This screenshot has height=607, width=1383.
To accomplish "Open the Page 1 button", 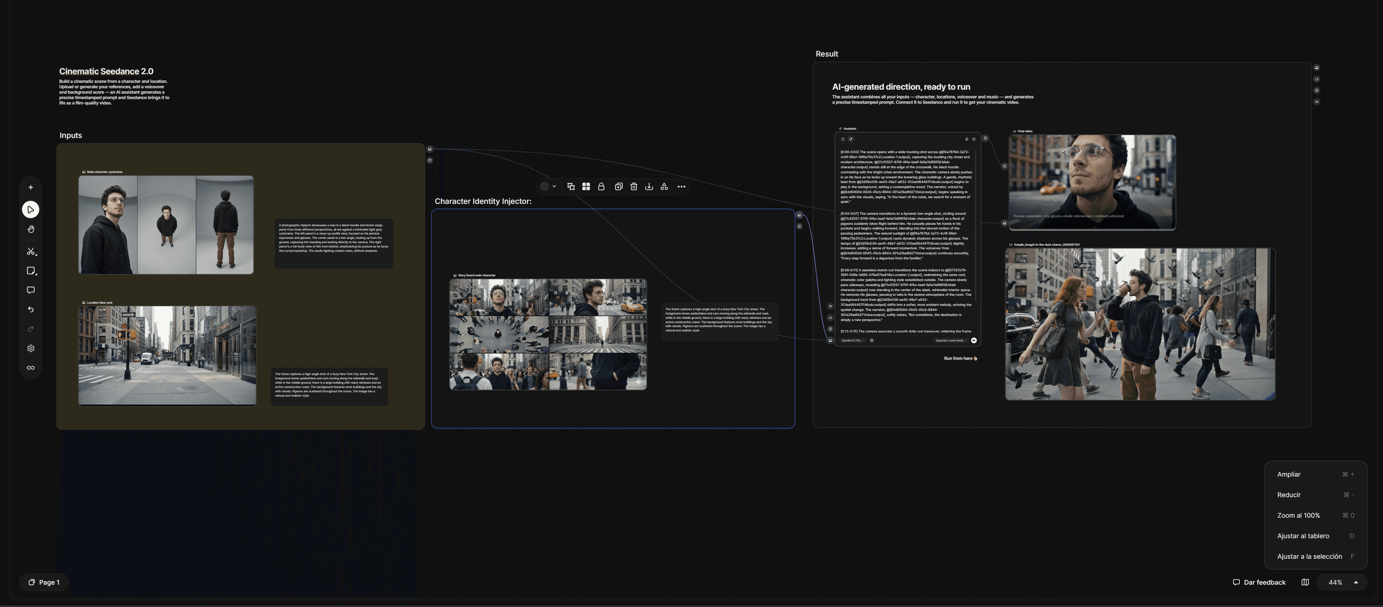I will pyautogui.click(x=44, y=582).
